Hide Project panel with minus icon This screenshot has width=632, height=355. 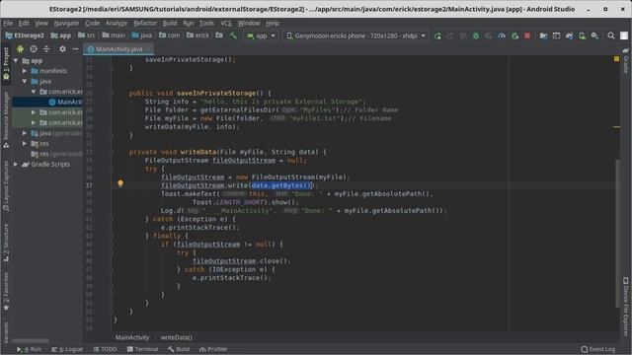click(x=75, y=49)
